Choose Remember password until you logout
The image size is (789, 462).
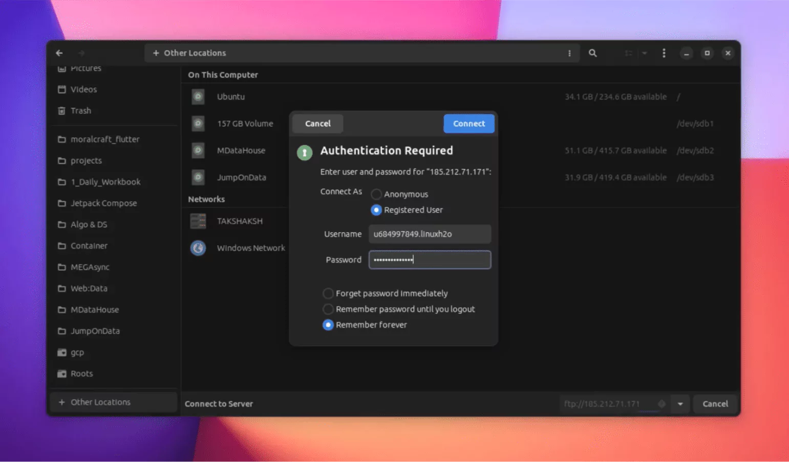[328, 309]
